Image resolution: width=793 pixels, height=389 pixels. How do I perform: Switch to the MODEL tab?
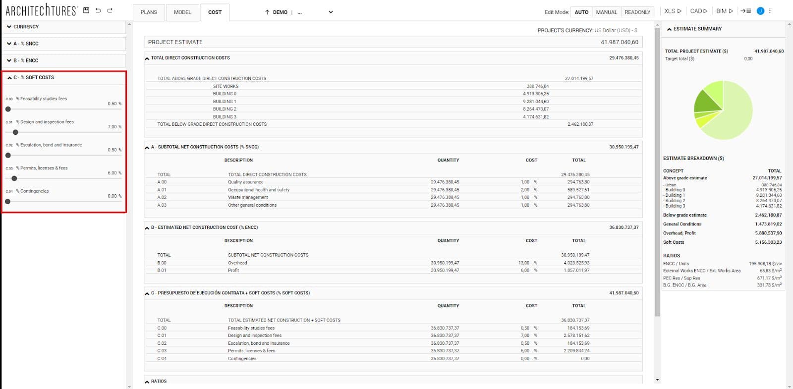182,12
